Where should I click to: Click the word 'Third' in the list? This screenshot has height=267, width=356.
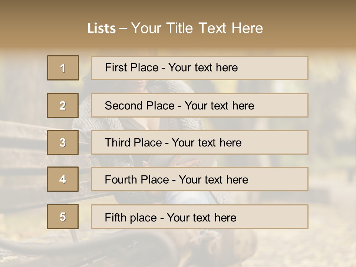(x=118, y=143)
